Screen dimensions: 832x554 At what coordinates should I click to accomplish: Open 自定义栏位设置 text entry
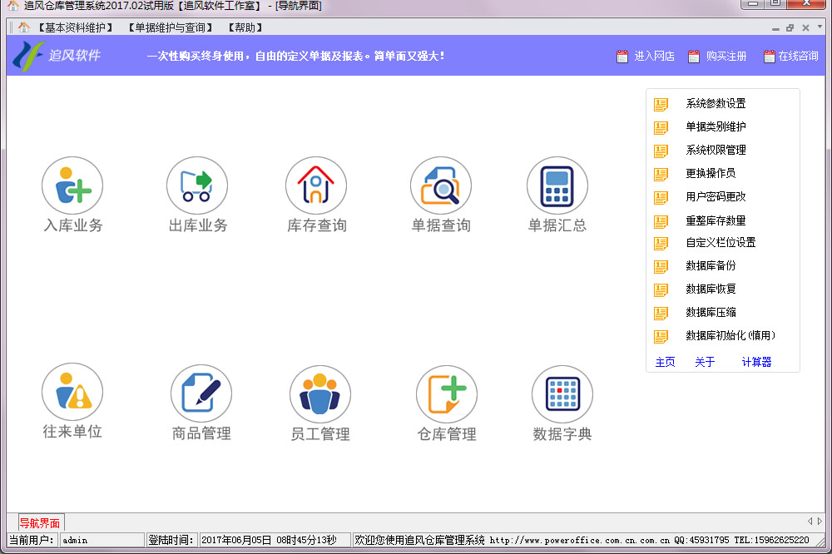click(721, 243)
